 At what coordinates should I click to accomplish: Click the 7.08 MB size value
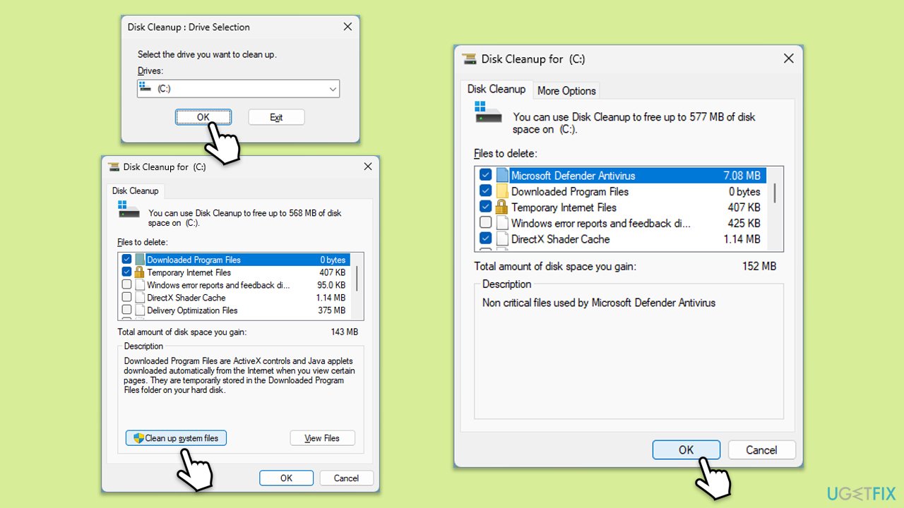point(742,176)
